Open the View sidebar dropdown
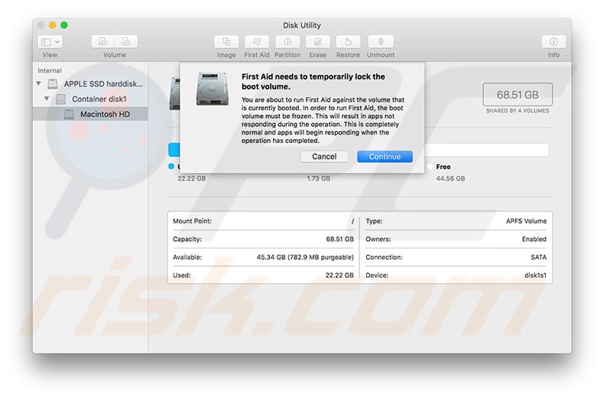Viewport: 604px width, 400px height. pyautogui.click(x=50, y=41)
